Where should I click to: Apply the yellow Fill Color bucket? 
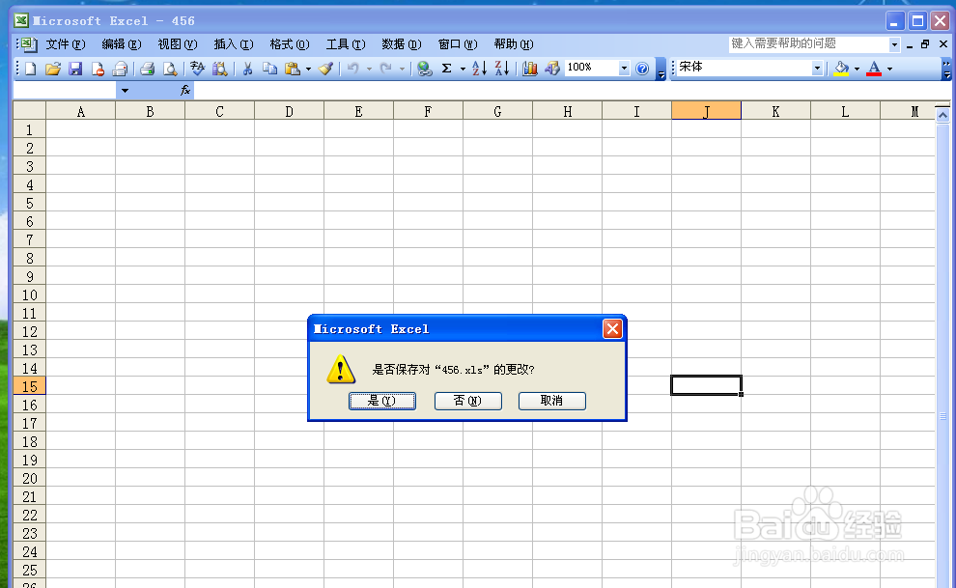pyautogui.click(x=841, y=69)
